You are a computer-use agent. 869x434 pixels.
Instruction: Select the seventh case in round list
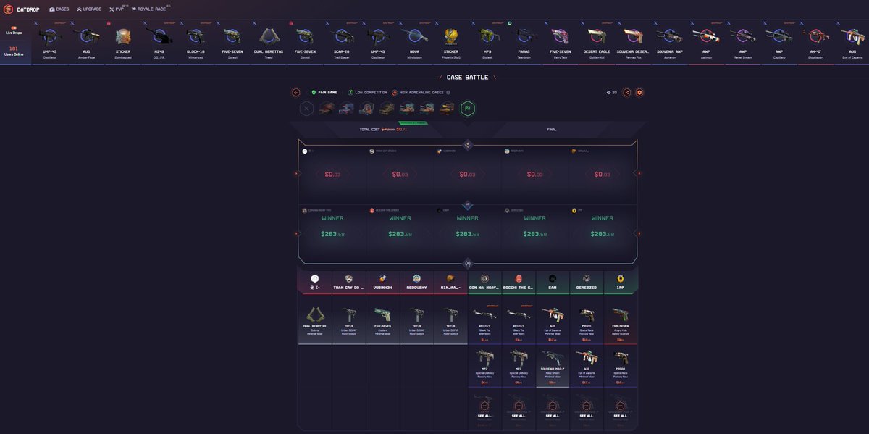(x=448, y=108)
